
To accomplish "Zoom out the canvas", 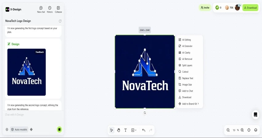I will click(x=228, y=130).
